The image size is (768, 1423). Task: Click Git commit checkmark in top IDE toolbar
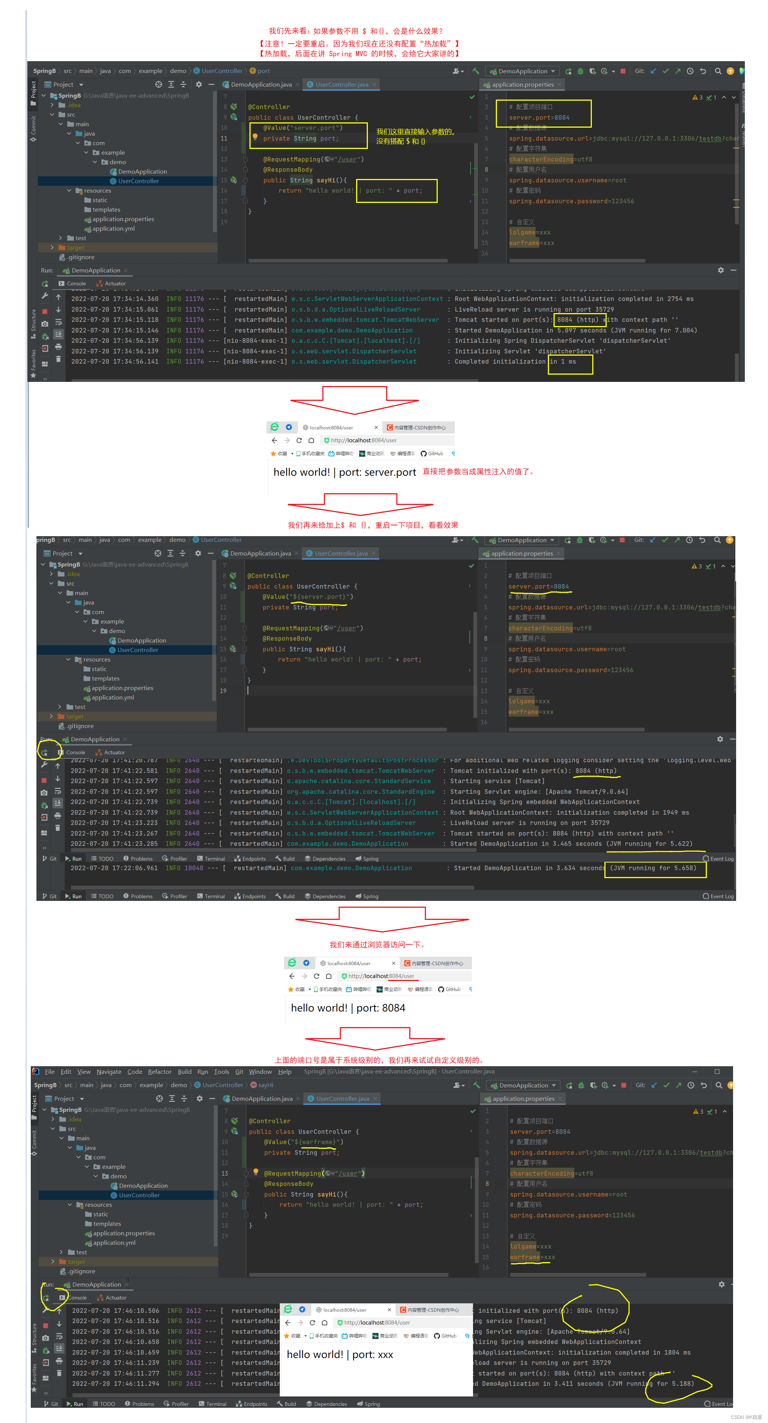(666, 71)
